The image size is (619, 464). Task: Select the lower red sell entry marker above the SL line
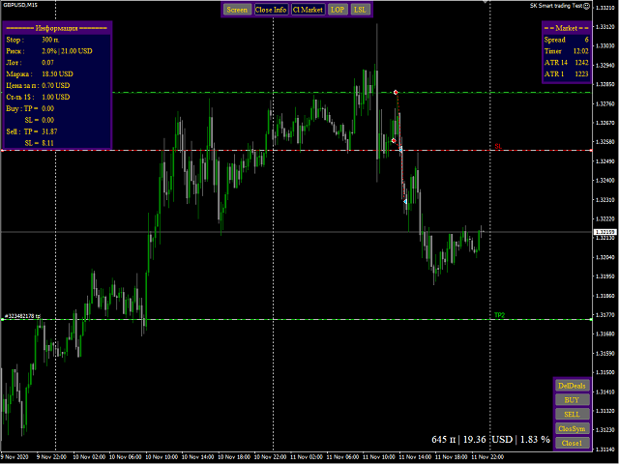tap(394, 141)
